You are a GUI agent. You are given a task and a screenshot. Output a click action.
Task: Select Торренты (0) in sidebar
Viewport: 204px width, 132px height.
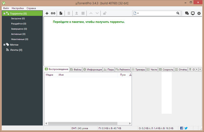pos(22,14)
